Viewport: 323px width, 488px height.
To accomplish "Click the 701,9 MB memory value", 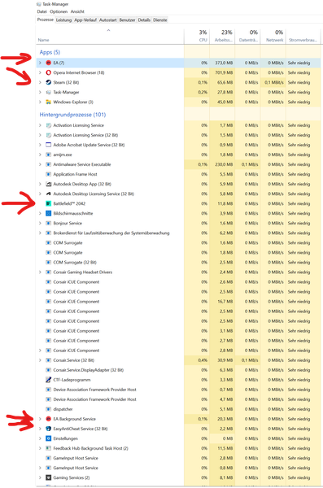I will pos(224,72).
